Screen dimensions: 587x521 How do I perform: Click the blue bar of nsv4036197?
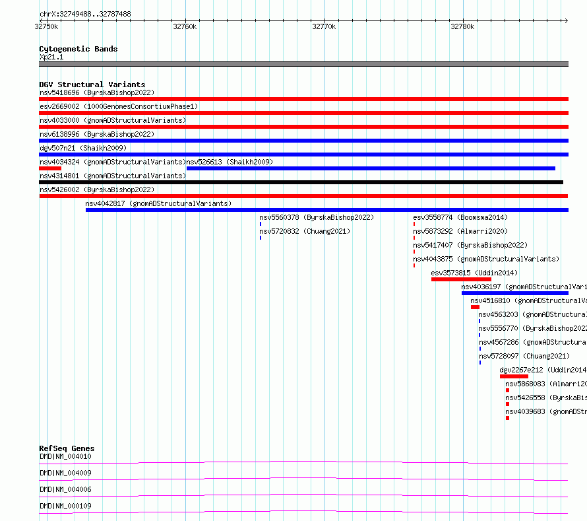[515, 293]
